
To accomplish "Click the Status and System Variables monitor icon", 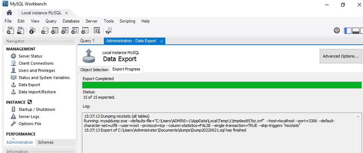I will (13, 78).
